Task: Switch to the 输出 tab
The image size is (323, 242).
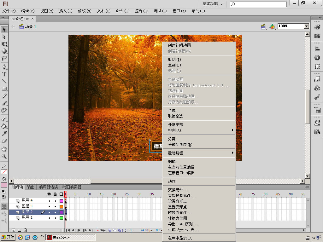Action: pyautogui.click(x=31, y=187)
